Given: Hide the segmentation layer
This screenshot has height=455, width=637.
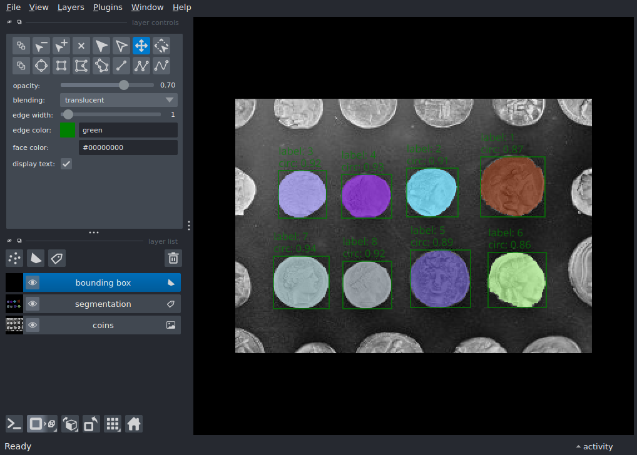Looking at the screenshot, I should point(33,304).
